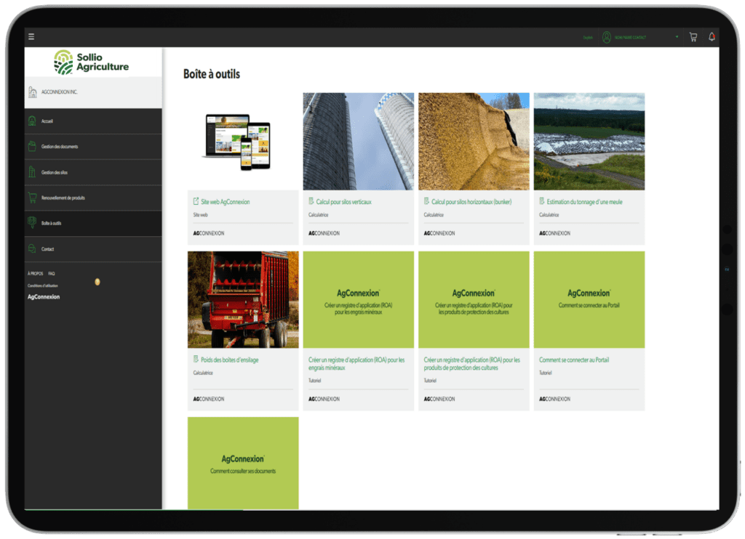Screen dimensions: 745x539
Task: Click the Accueil barn icon in sidebar
Action: [32, 121]
